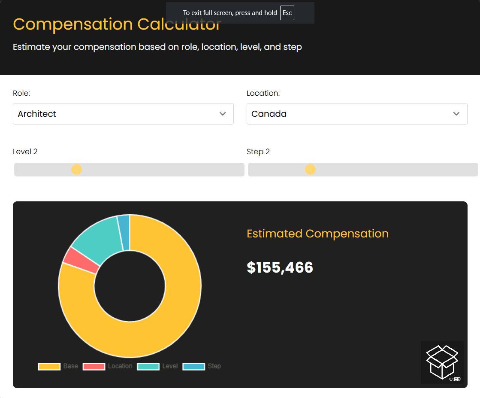Screen dimensions: 480x398
Task: Click the Level 2 slider handle
Action: 76,169
